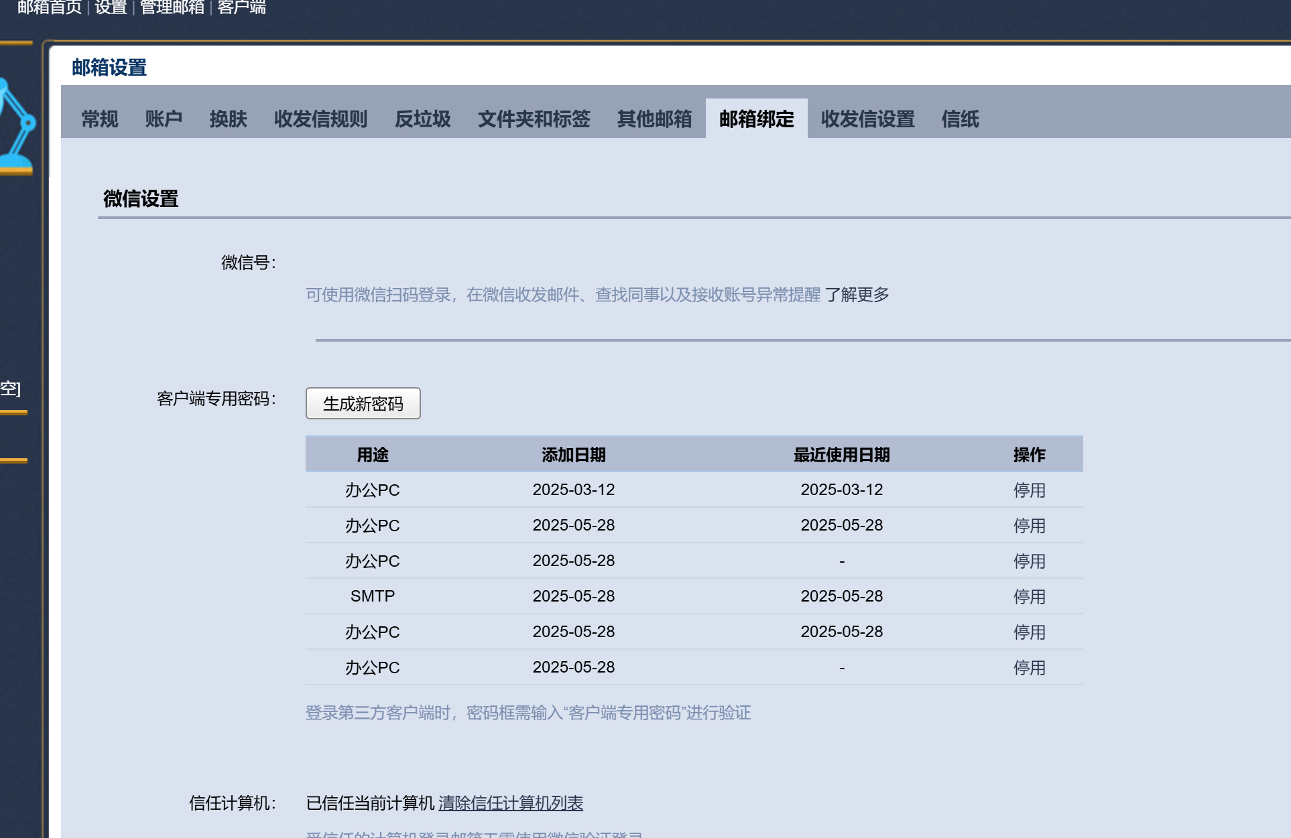Click 清除信任计算机列表 link
Image resolution: width=1291 pixels, height=838 pixels.
[x=510, y=802]
